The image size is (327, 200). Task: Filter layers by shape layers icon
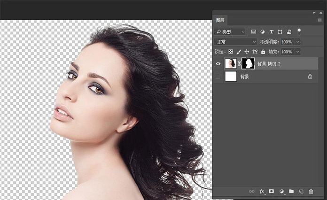click(280, 31)
